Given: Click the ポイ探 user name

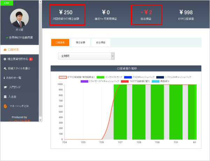Looking at the screenshot, I should 19,30.
